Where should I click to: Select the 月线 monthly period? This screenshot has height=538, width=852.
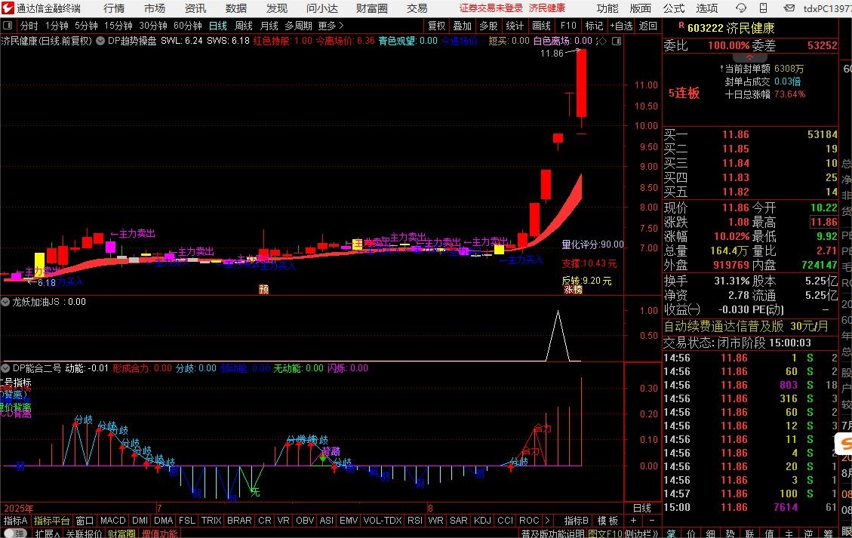pyautogui.click(x=269, y=26)
